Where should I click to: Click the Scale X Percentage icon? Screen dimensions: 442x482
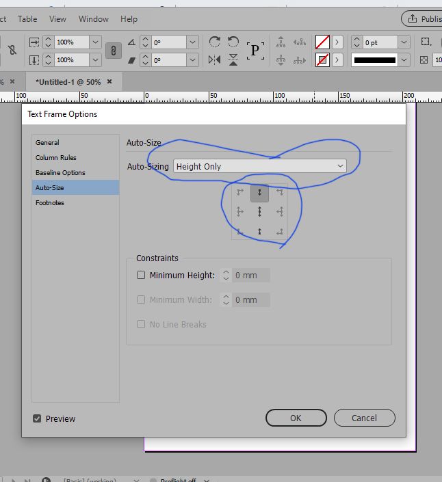point(34,42)
